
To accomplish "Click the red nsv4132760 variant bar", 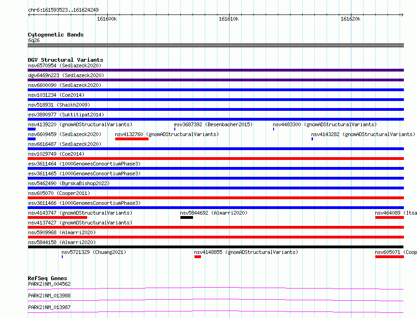I will coord(132,139).
